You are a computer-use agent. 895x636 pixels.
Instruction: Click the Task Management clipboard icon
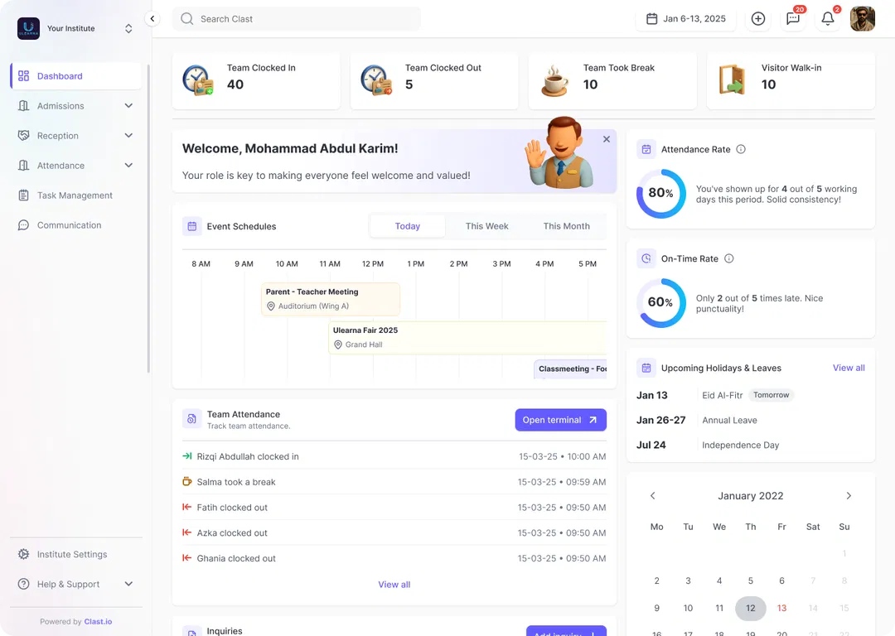(x=23, y=195)
